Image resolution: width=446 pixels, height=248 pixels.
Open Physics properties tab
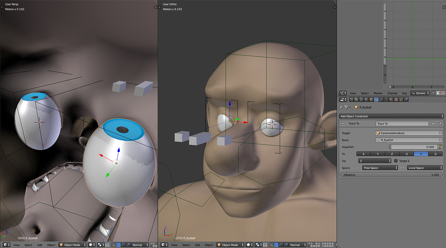click(406, 100)
